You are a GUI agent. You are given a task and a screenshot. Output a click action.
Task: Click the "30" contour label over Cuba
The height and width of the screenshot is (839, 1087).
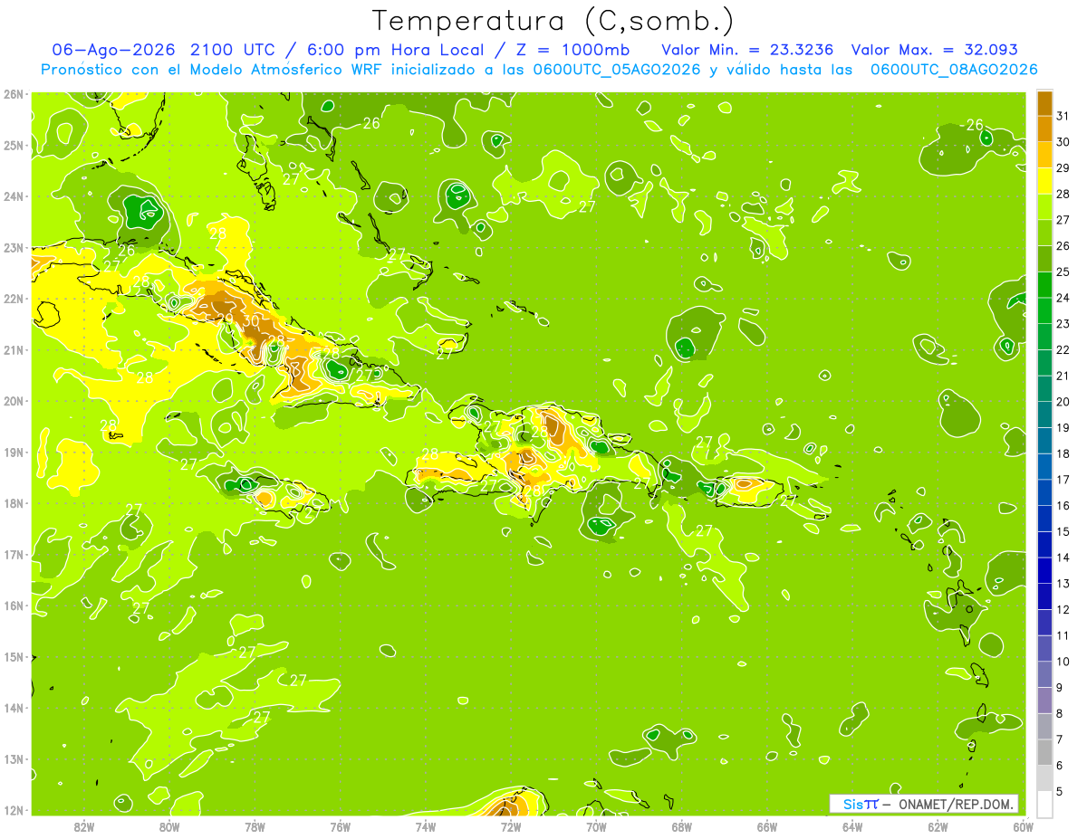click(251, 319)
